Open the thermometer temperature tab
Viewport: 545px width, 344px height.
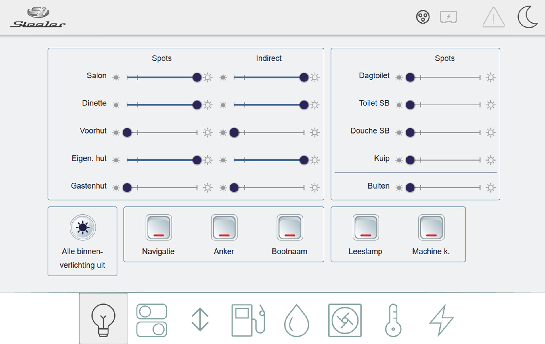[393, 320]
